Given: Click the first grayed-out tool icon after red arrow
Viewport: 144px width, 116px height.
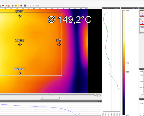Looking at the screenshot, I should [x=31, y=6].
